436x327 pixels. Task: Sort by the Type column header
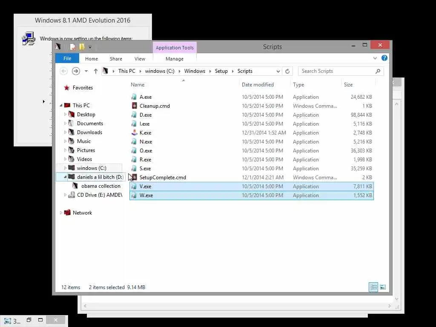coord(316,85)
